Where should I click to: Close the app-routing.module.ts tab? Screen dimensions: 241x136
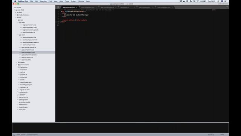click(116, 7)
